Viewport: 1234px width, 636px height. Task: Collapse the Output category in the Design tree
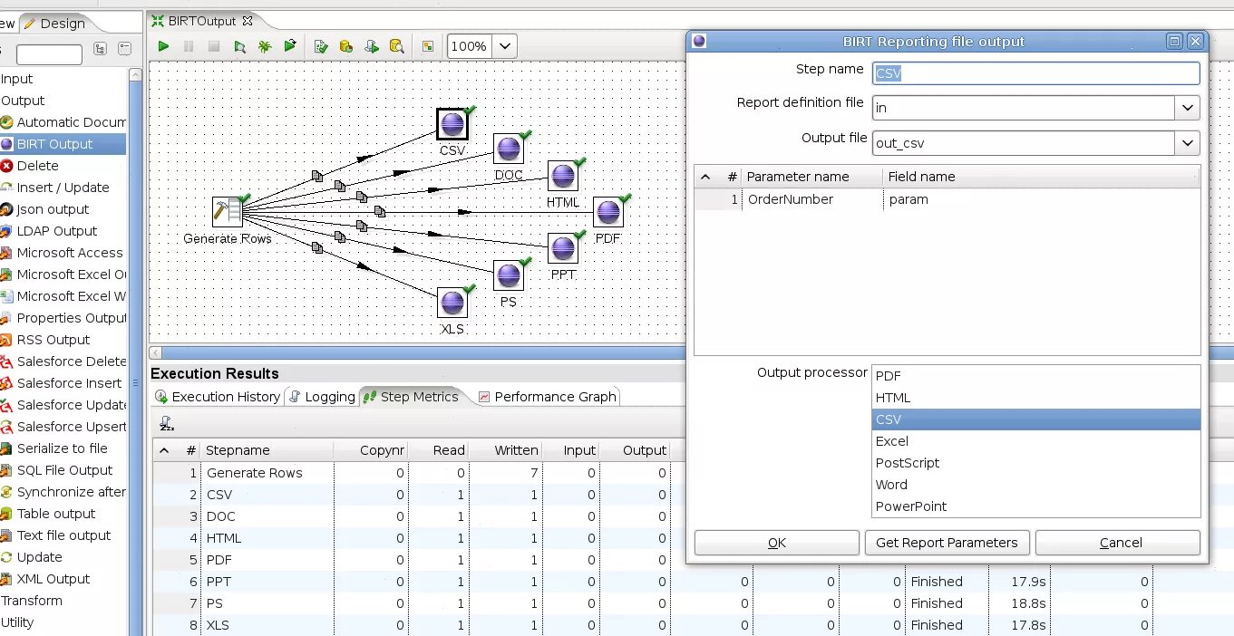pos(23,101)
